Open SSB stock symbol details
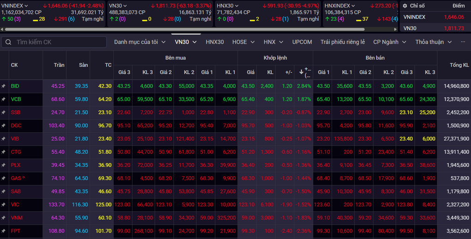The width and height of the screenshot is (471, 239). point(16,113)
